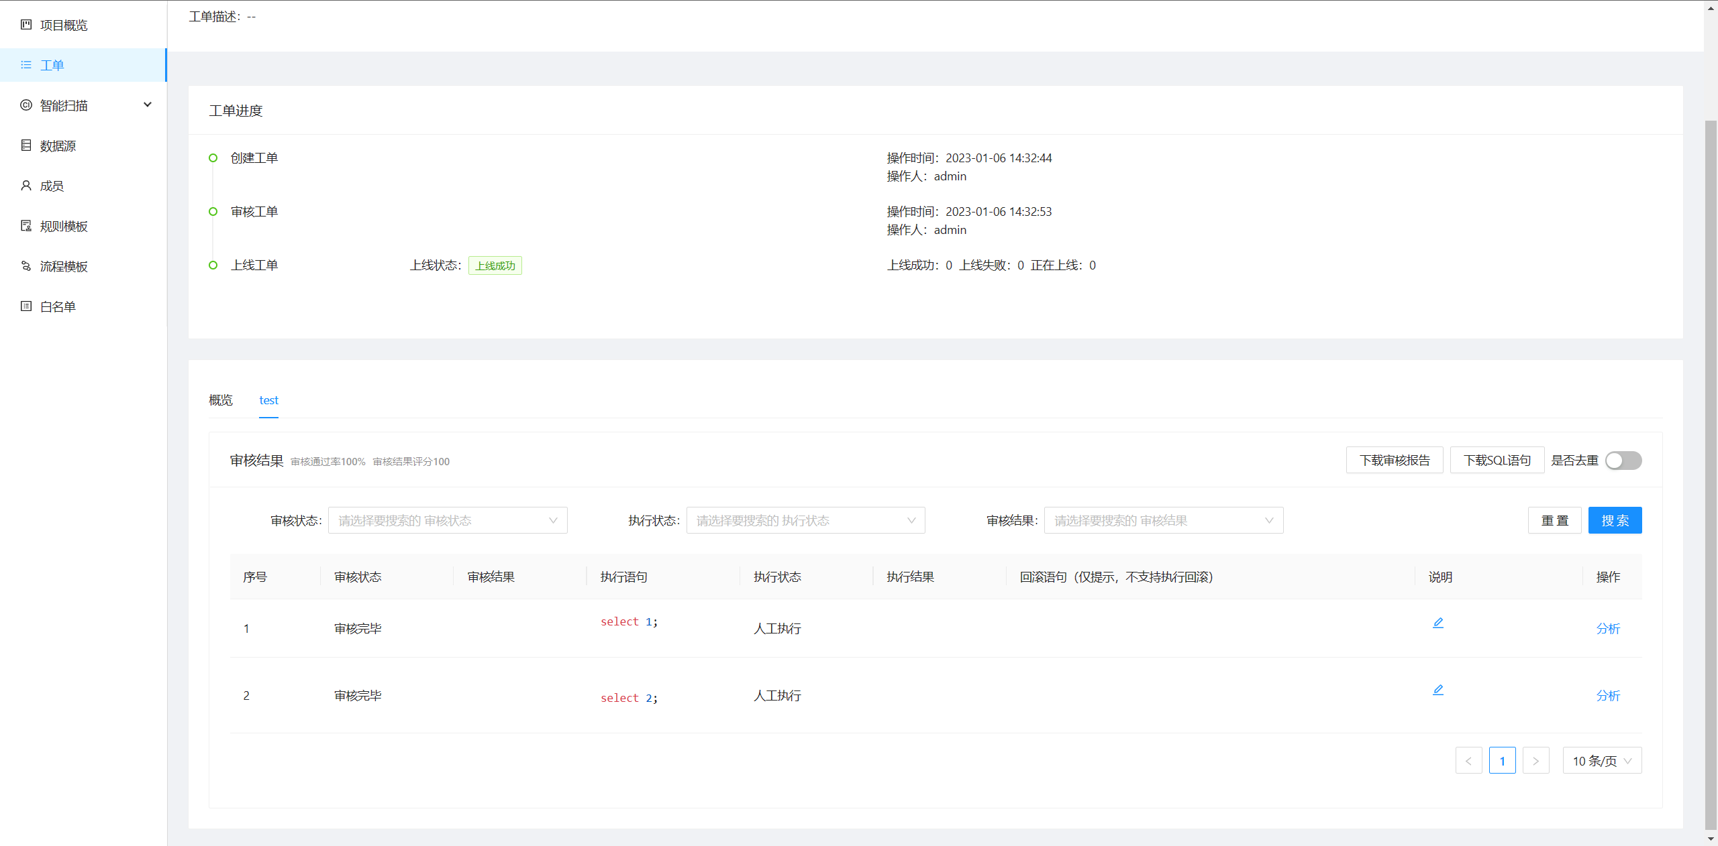This screenshot has width=1718, height=846.
Task: Open the 审核状态 filter dropdown
Action: (x=448, y=520)
